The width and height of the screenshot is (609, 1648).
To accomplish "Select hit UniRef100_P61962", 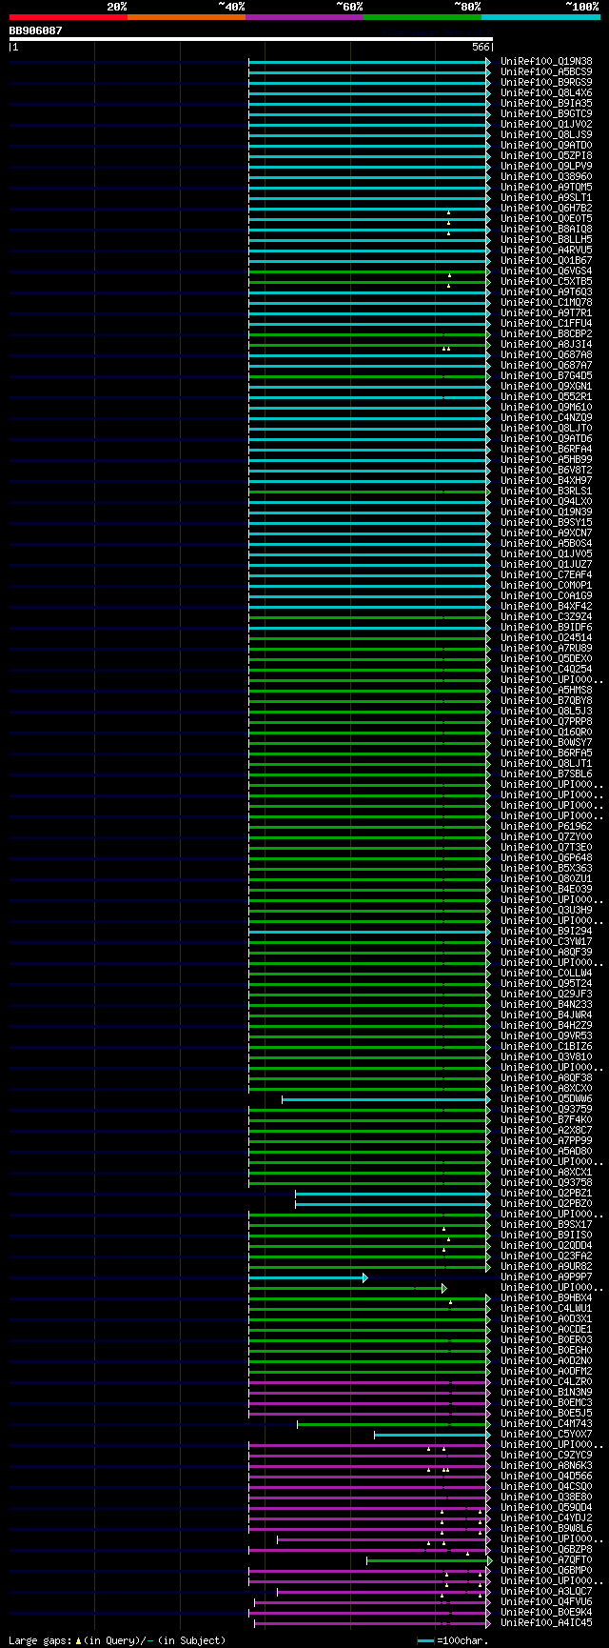I will 546,826.
